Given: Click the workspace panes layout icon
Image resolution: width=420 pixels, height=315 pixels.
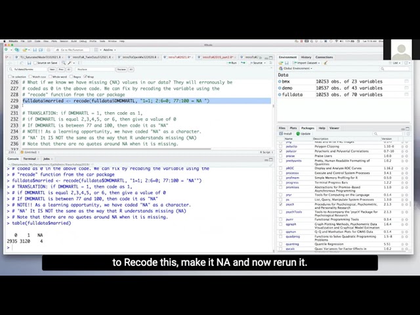Looking at the screenshot, I should pyautogui.click(x=96, y=50).
